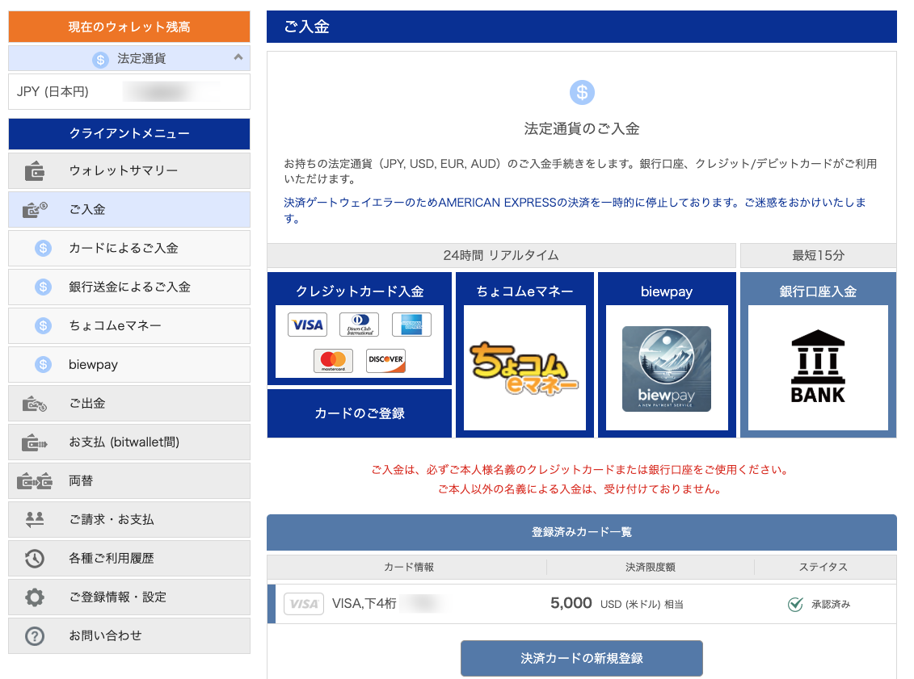
Task: Open the ご入金 menu item
Action: pos(129,210)
